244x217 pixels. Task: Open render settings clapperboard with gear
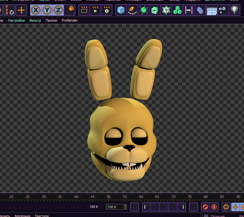tap(107, 10)
